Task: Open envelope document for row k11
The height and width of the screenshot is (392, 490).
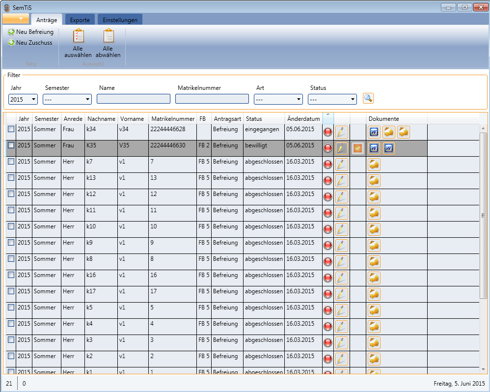Action: (x=374, y=213)
